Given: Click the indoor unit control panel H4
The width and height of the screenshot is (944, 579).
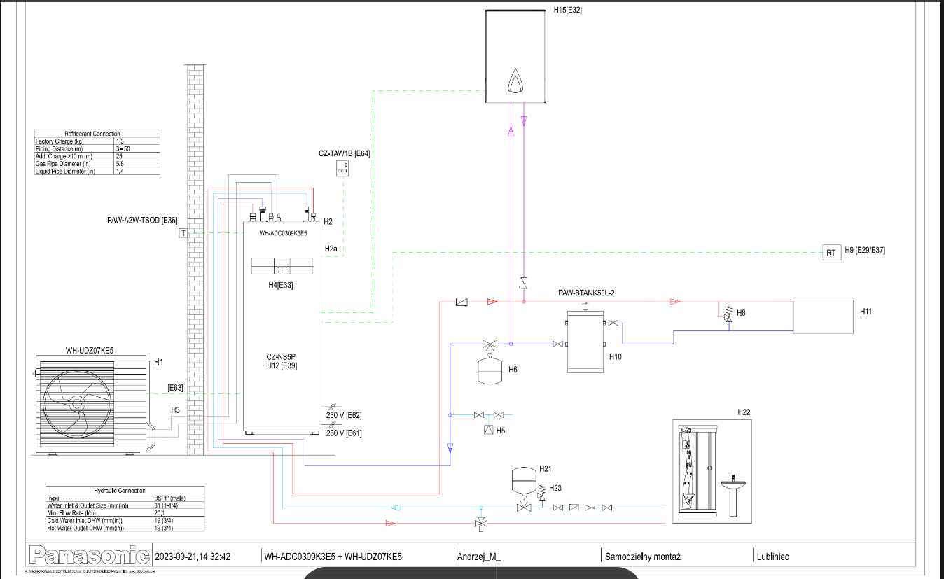Looking at the screenshot, I should coord(281,266).
